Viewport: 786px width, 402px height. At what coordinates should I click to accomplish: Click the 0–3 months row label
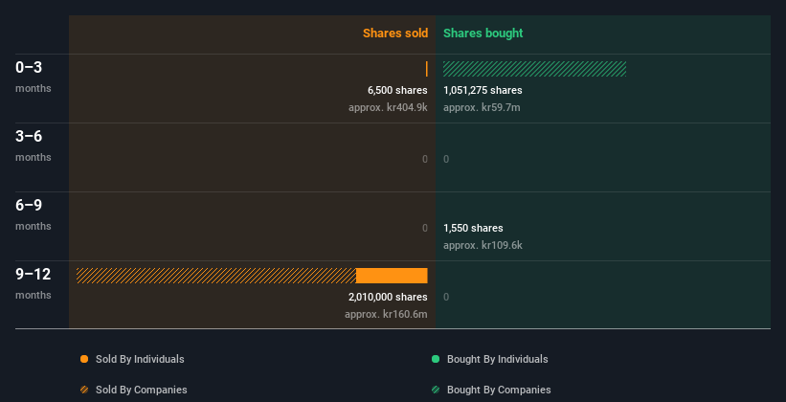(x=34, y=77)
